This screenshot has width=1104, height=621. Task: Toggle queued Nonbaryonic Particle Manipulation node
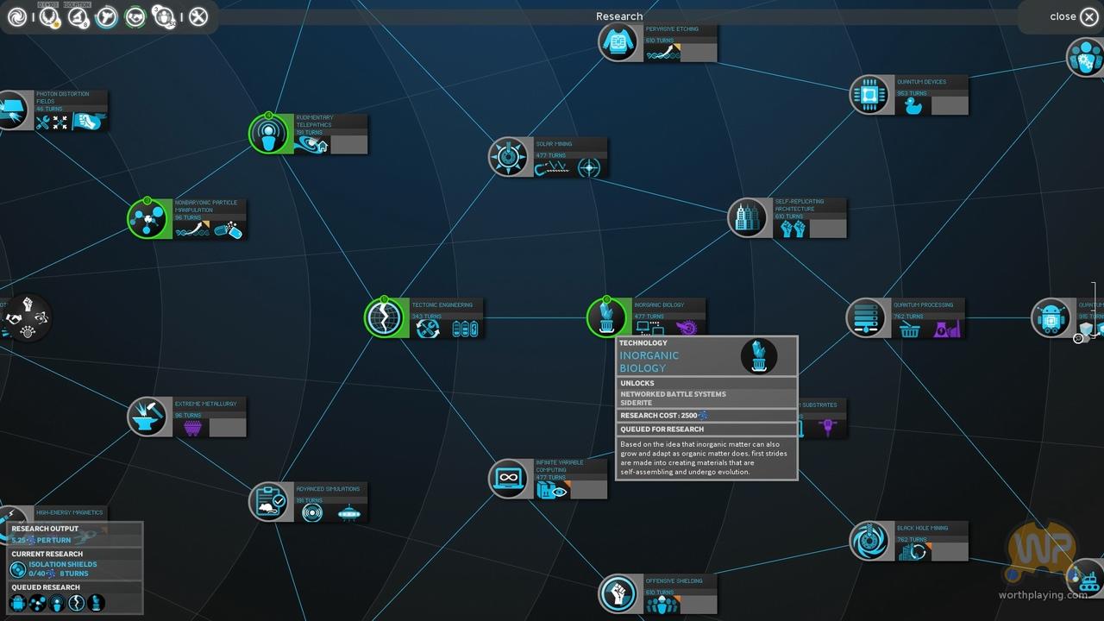point(147,219)
